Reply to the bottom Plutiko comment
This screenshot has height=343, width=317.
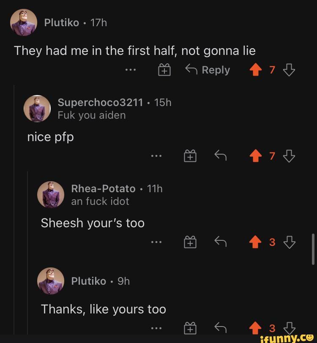(220, 328)
